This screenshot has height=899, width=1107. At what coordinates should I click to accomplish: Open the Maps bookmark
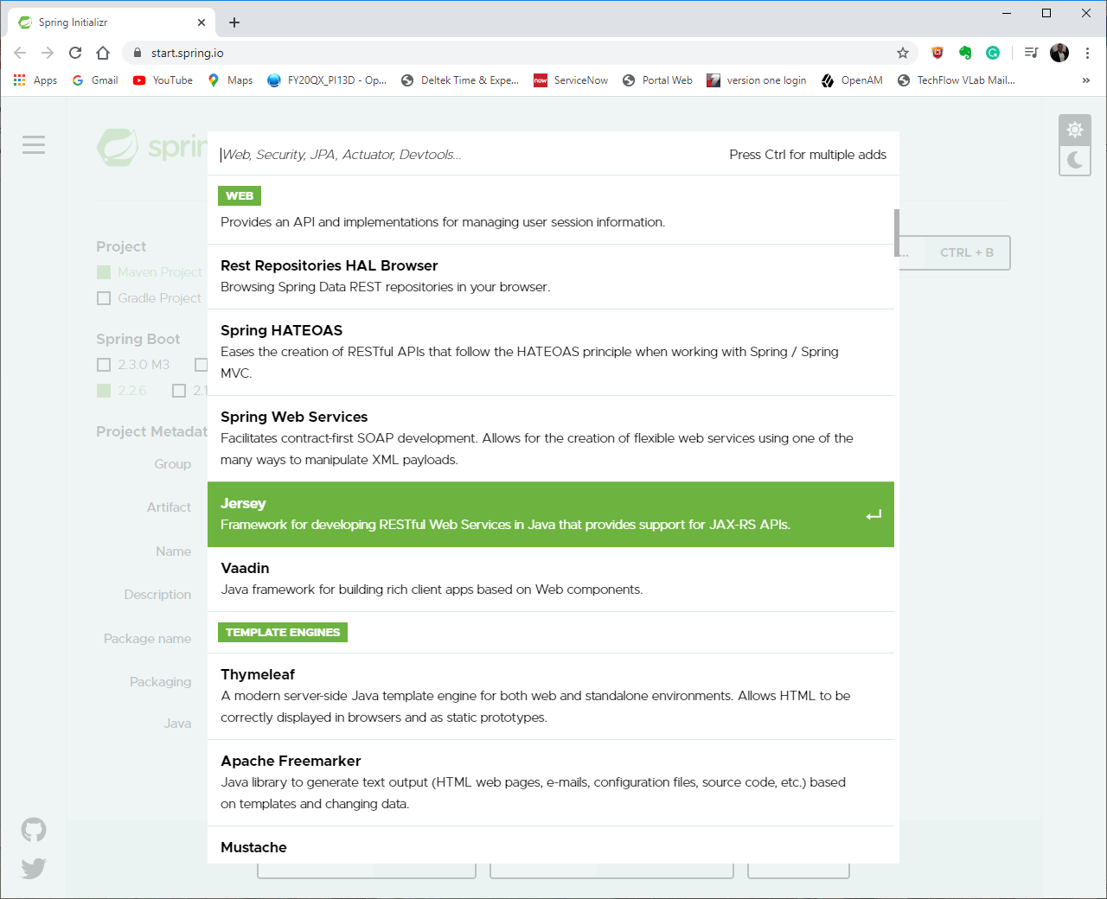coord(231,80)
